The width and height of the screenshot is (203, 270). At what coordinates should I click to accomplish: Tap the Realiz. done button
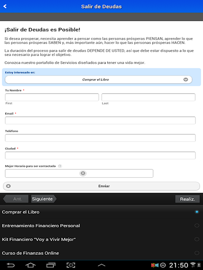[x=188, y=199]
